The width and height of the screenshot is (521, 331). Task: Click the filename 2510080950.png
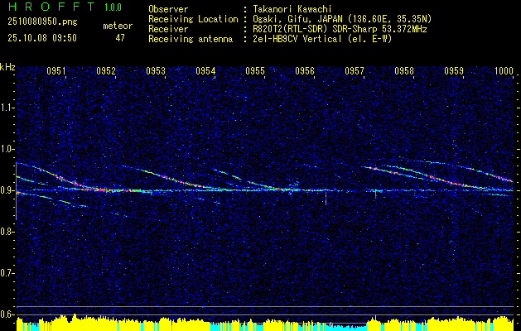click(x=42, y=22)
